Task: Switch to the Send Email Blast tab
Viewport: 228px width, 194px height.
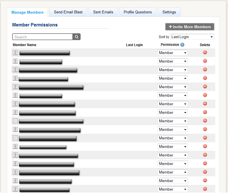Action: click(x=68, y=12)
